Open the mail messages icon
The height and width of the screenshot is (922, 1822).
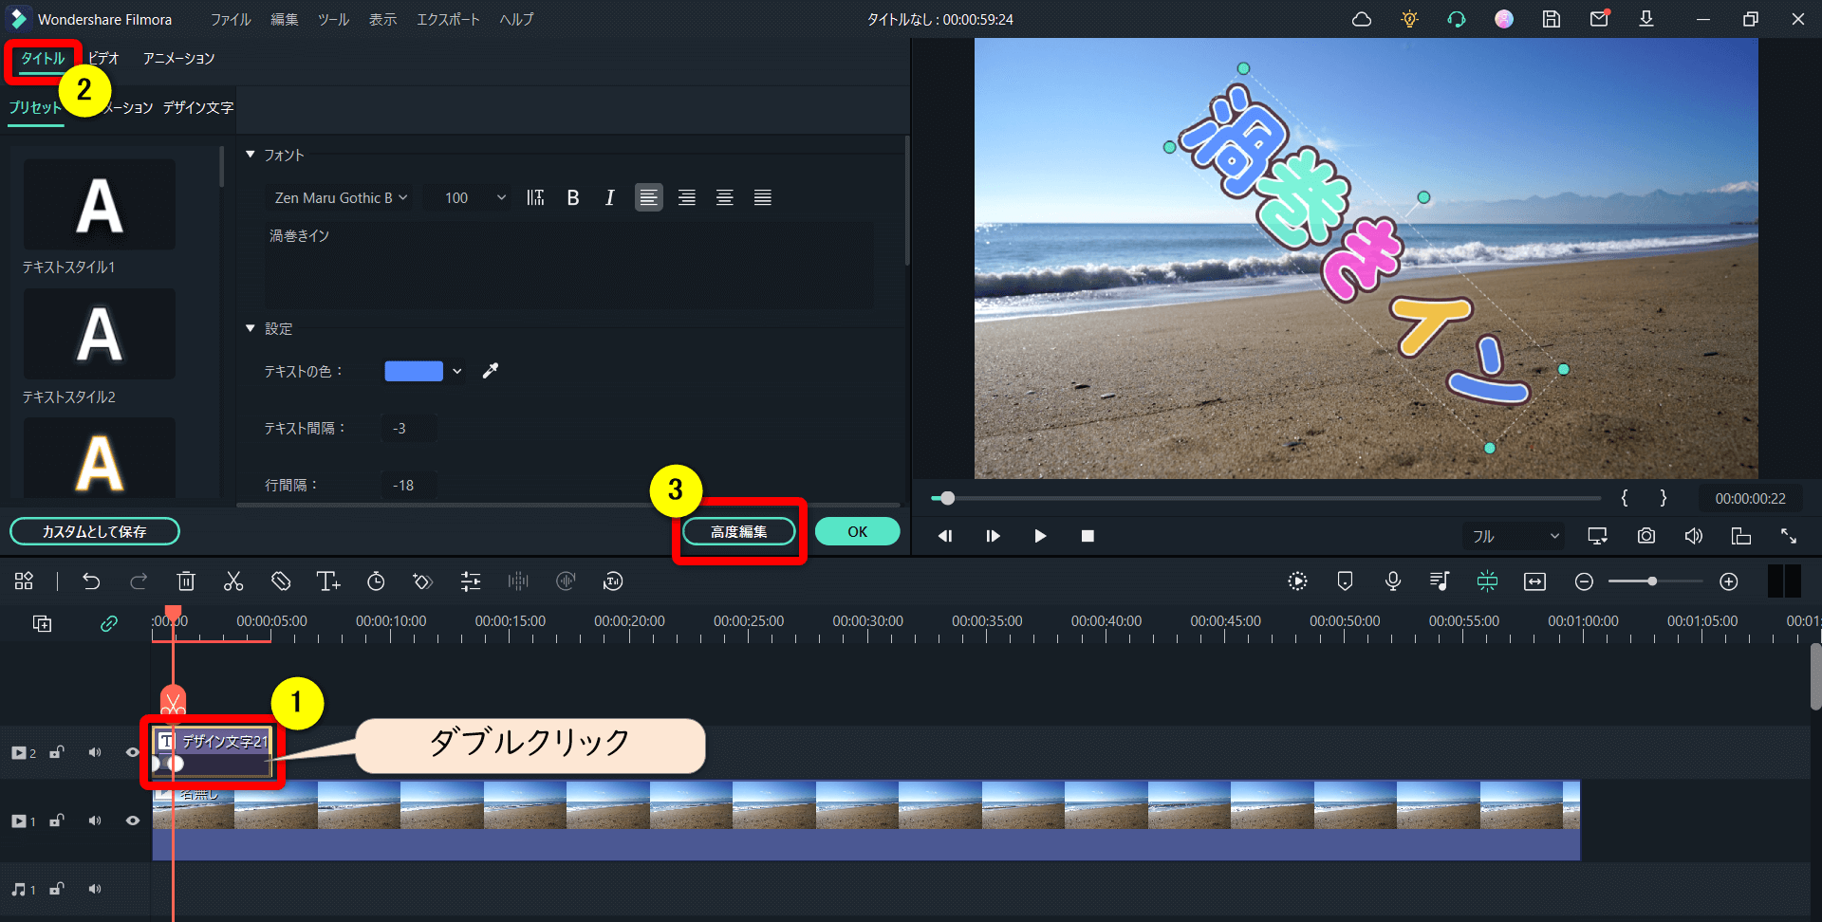1599,18
